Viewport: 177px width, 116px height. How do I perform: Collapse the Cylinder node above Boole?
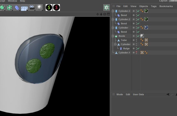click(113, 28)
